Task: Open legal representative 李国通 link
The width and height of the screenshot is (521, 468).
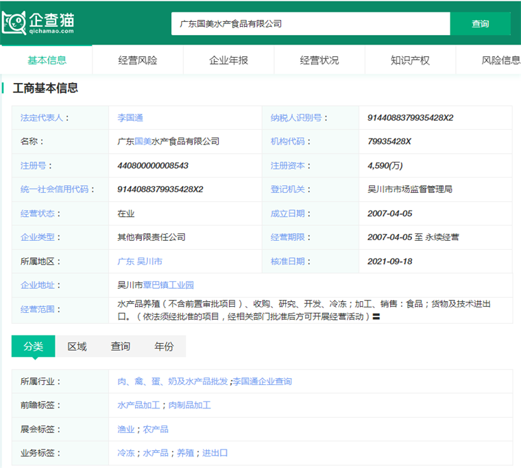Action: (130, 118)
